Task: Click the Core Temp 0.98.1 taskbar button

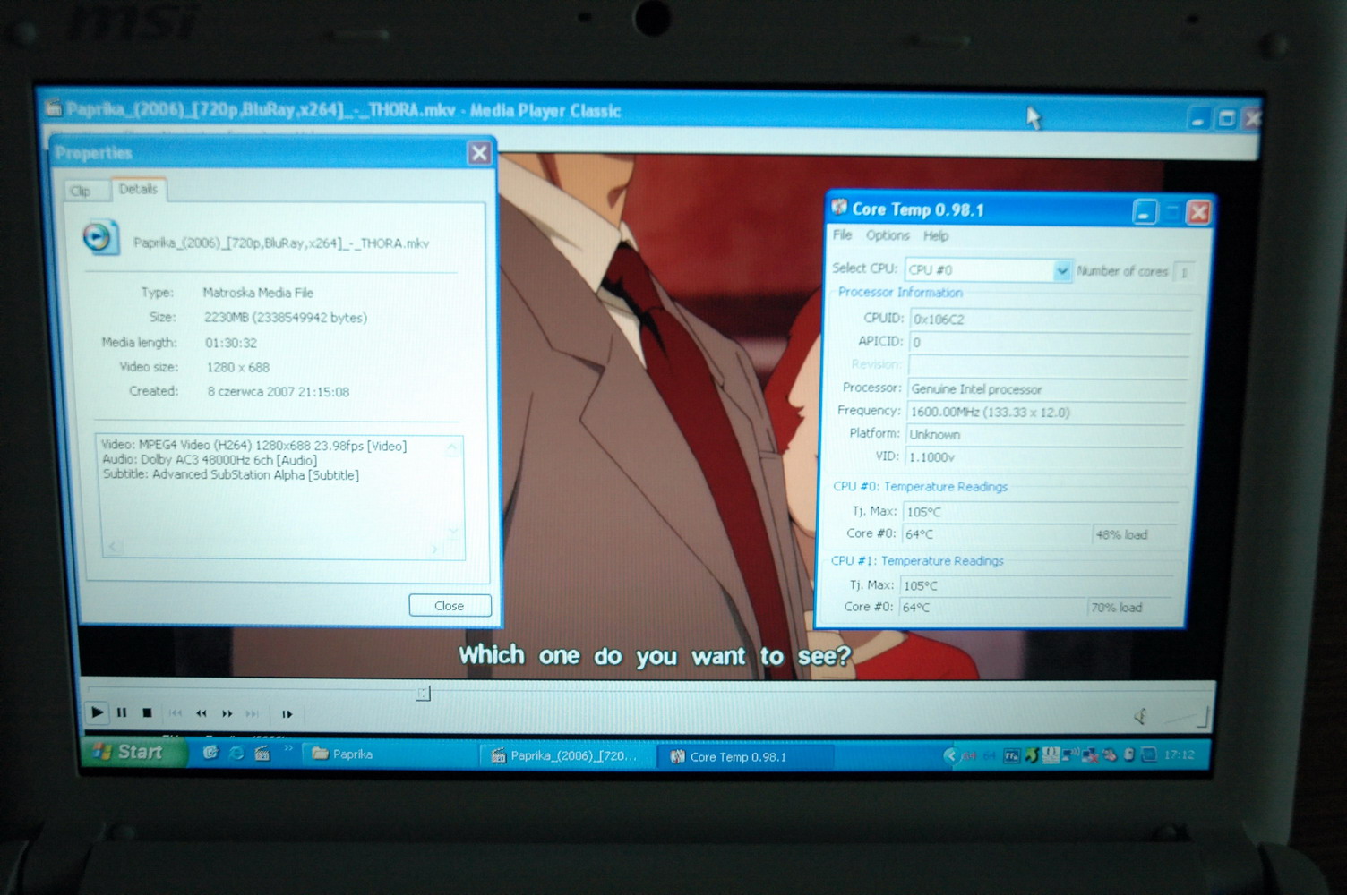Action: (745, 757)
